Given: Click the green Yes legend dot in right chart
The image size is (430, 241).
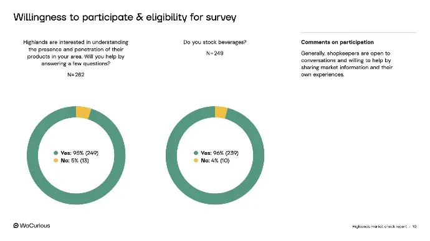Looking at the screenshot, I should (x=196, y=153).
